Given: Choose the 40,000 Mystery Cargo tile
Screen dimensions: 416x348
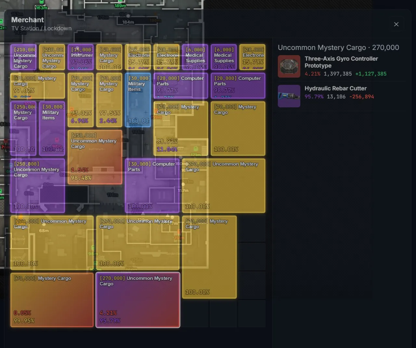Looking at the screenshot, I should pyautogui.click(x=109, y=57).
